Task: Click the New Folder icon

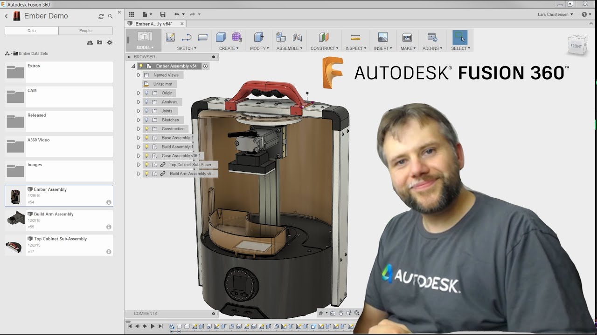Action: (x=99, y=42)
